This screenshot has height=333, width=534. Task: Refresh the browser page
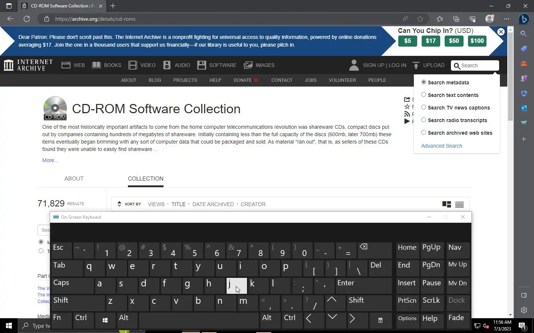click(27, 19)
